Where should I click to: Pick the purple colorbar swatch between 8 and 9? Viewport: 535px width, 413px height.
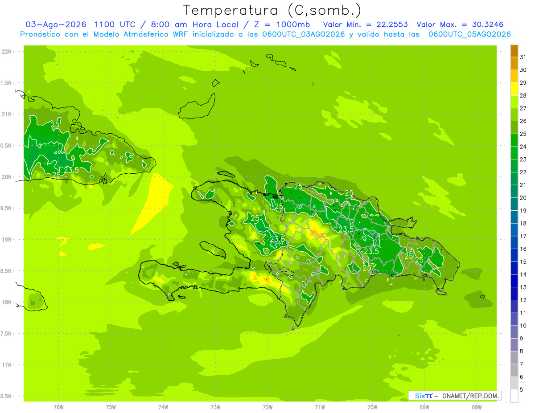pos(514,345)
